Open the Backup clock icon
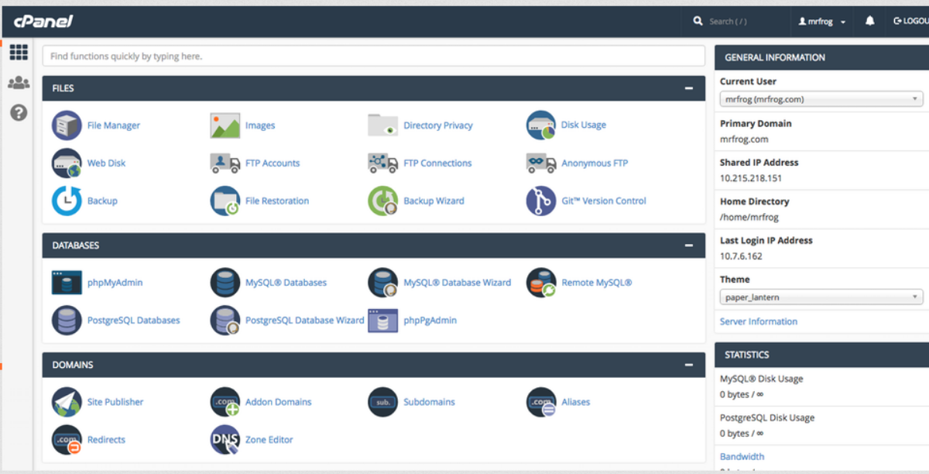 [67, 201]
